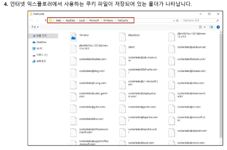227x150 pixels.
Task: Click the scrollbar up arrow
Action: pyautogui.click(x=221, y=32)
